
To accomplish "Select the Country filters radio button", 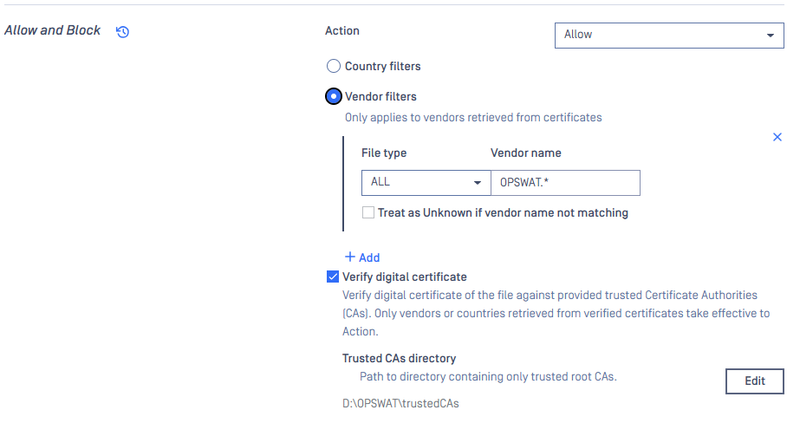I will pos(333,66).
